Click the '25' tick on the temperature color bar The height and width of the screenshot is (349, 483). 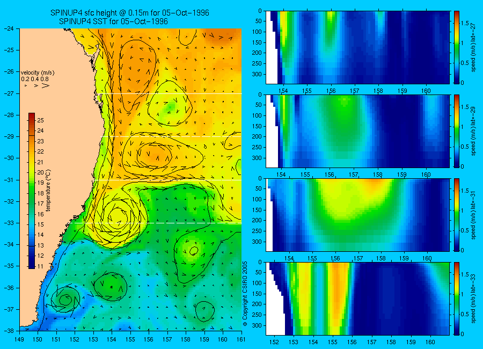[40, 120]
